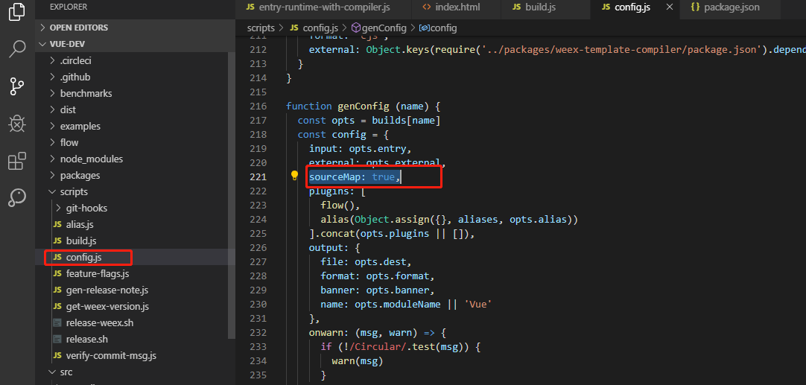The width and height of the screenshot is (806, 385).
Task: Close the config.js editor tab
Action: [669, 7]
